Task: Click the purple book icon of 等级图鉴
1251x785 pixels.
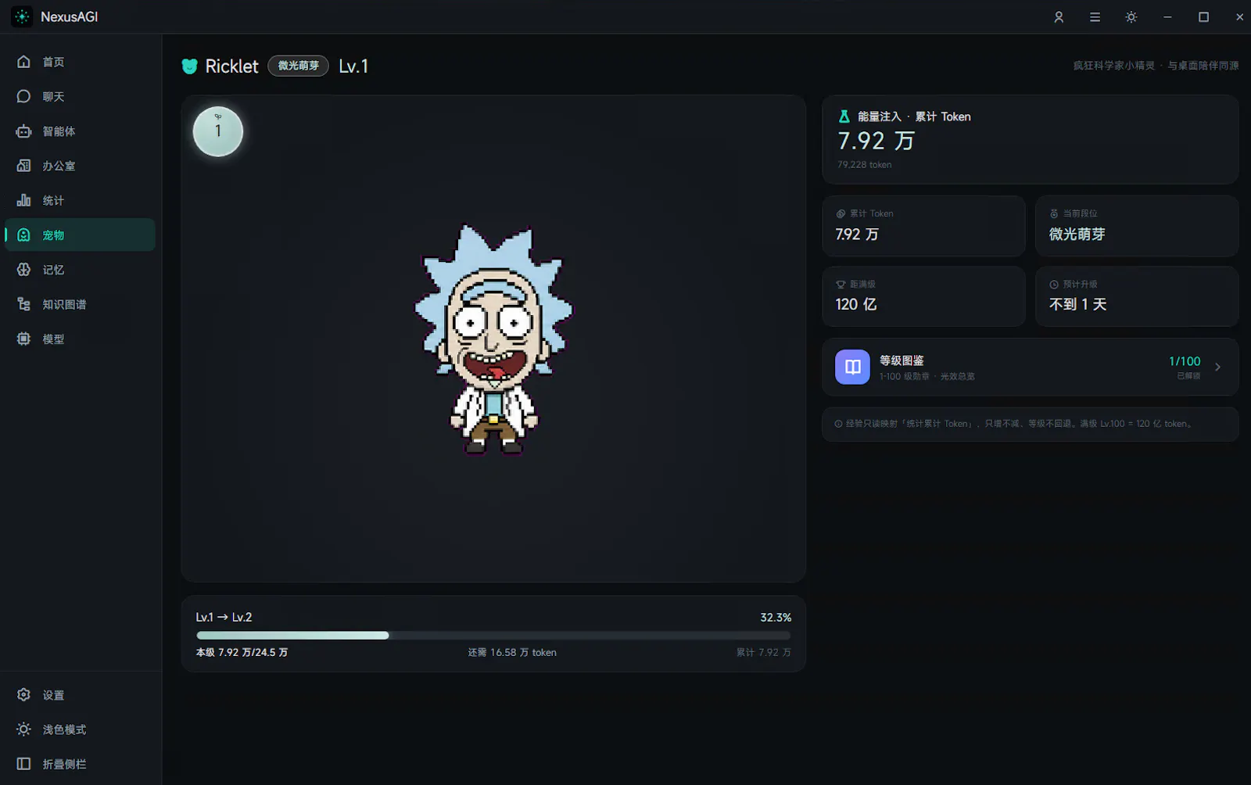Action: pyautogui.click(x=852, y=367)
